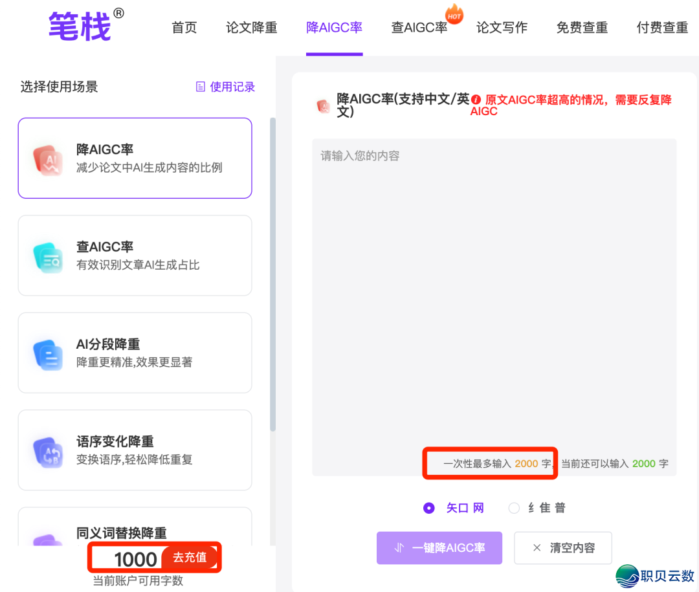Click the scenario list vertical scrollbar
Viewport: 699px width, 592px height.
pos(272,272)
